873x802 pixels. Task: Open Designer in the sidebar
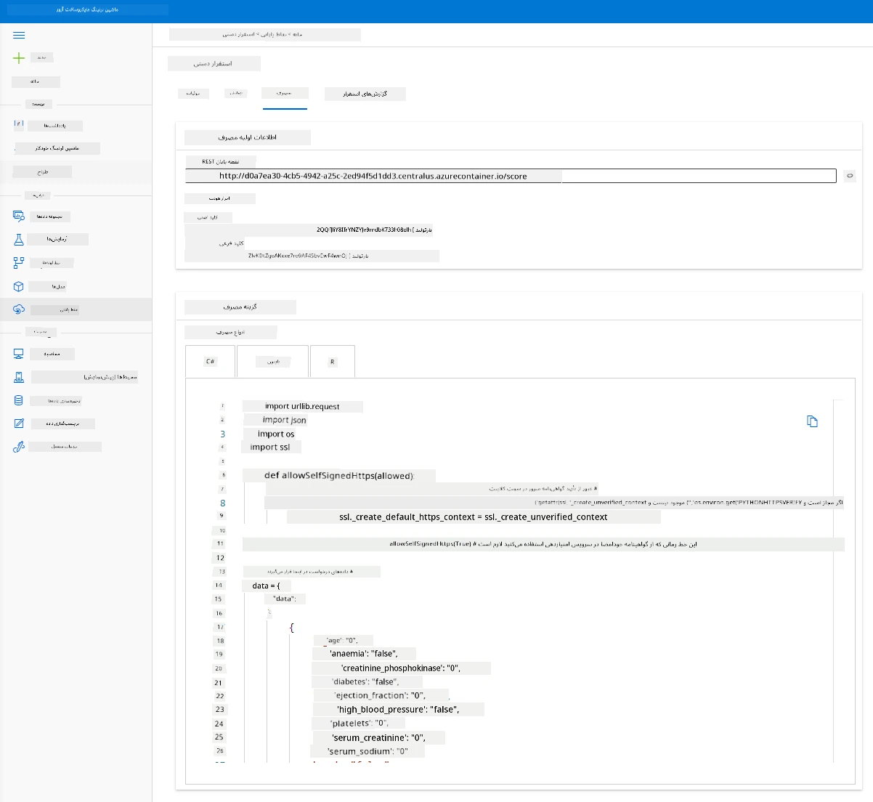(x=42, y=172)
